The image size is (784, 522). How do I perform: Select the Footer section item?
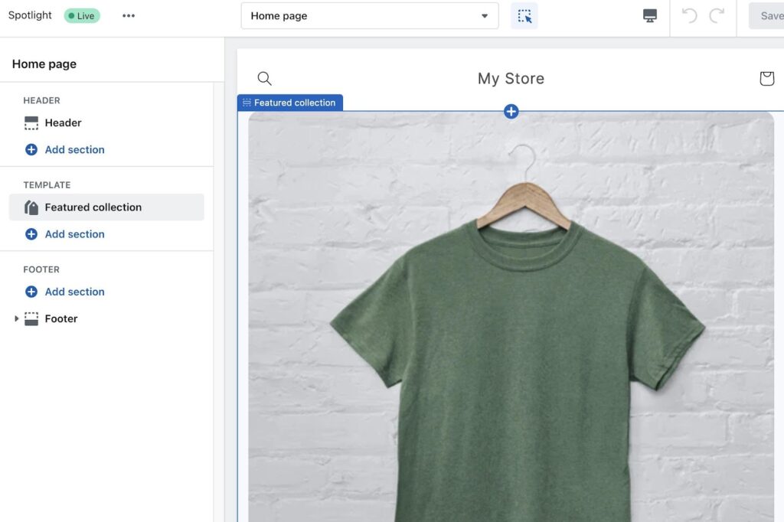tap(61, 318)
